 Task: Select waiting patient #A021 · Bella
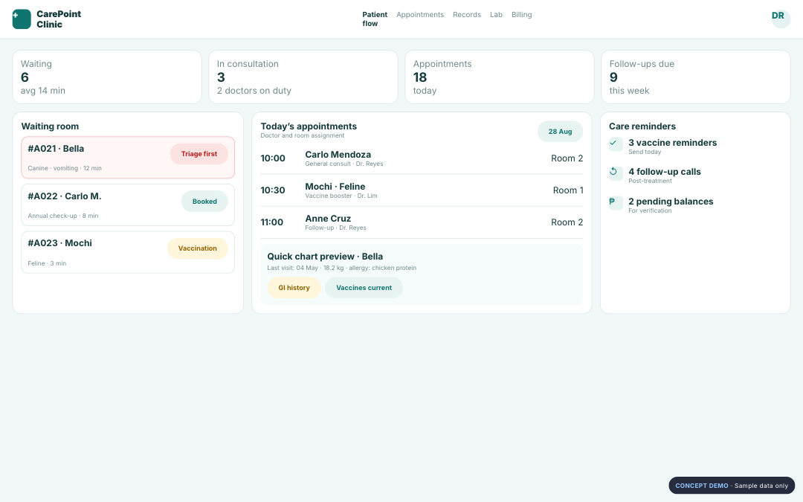128,158
